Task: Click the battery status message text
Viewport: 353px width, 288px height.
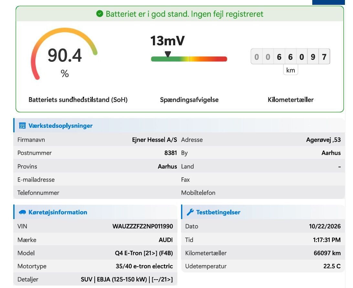Action: tap(184, 14)
